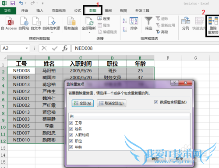
Task: Cancel entry with the formula bar X
Action: [x=44, y=48]
